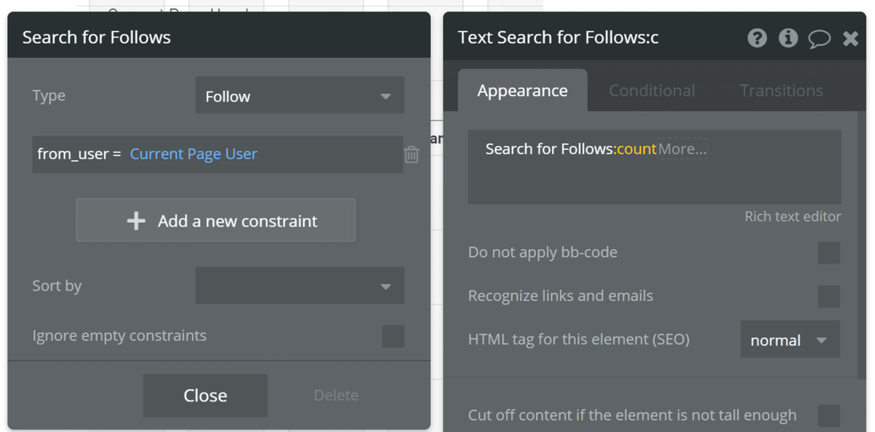875x432 pixels.
Task: Click the Current Page User expression
Action: pyautogui.click(x=193, y=154)
